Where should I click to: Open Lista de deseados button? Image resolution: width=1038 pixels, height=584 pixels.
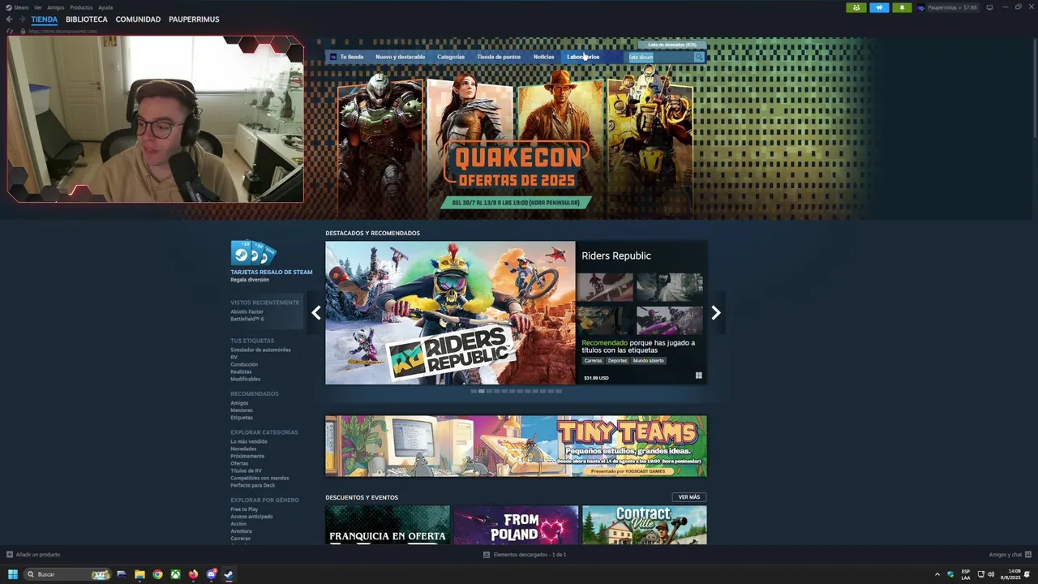tap(672, 45)
